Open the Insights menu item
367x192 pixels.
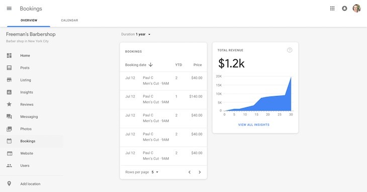(x=27, y=92)
